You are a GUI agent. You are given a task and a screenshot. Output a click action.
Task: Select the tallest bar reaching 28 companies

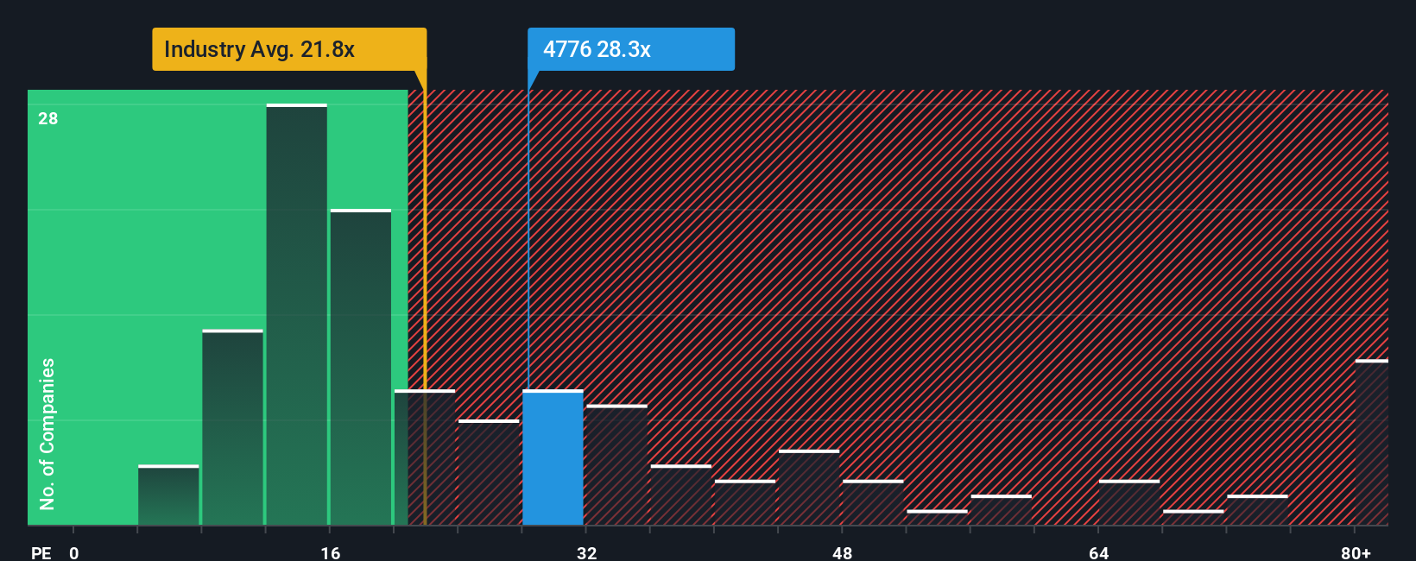pos(297,314)
